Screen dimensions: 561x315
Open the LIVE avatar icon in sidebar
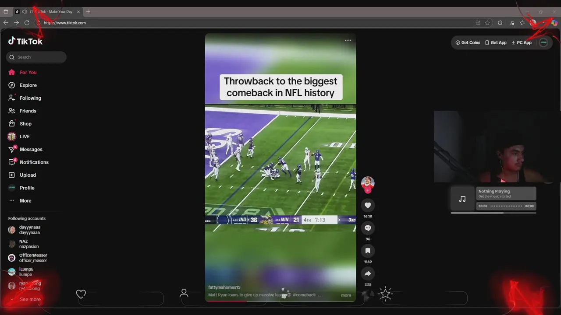(x=12, y=136)
